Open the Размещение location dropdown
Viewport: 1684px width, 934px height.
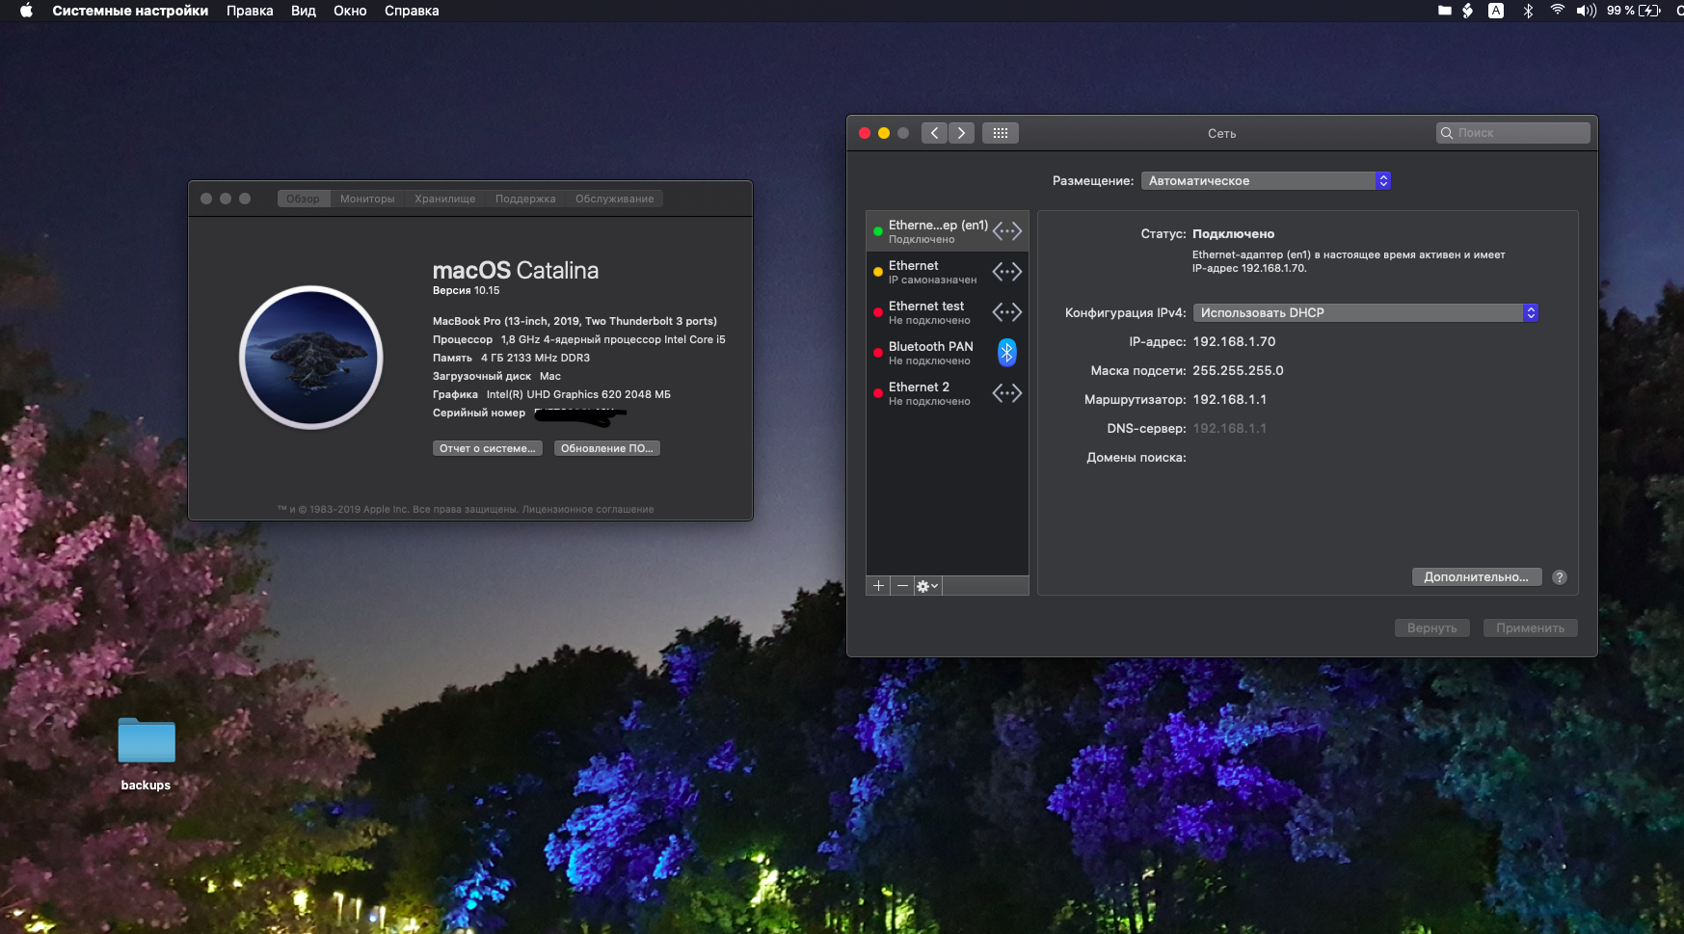1266,180
